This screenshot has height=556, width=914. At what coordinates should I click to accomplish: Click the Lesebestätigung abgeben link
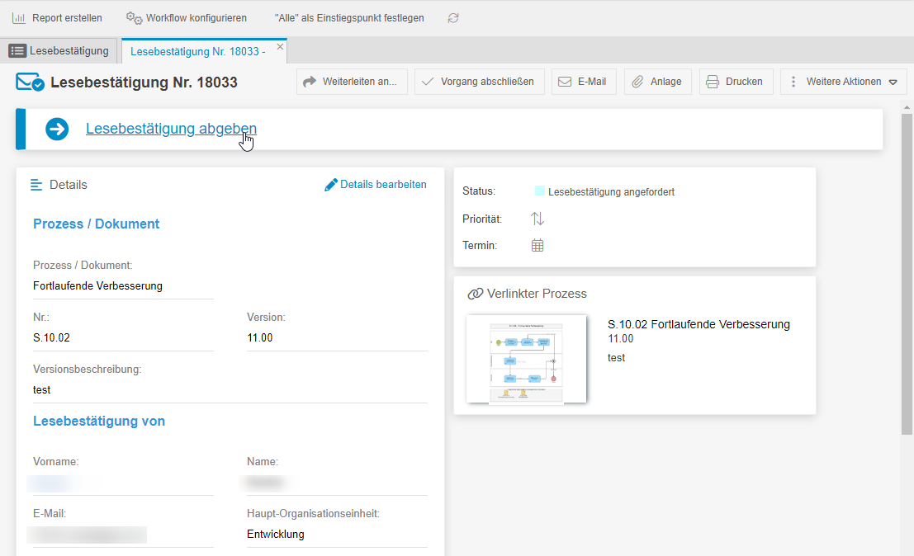(x=171, y=129)
